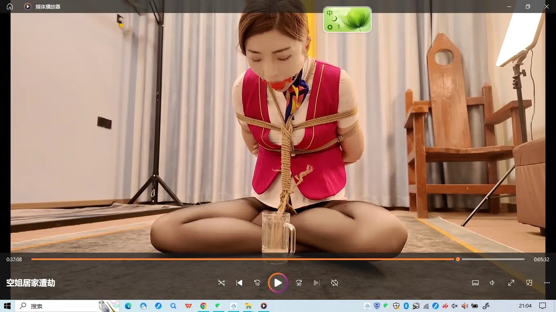Viewport: 556px width, 312px height.
Task: Go to the previous track
Action: pyautogui.click(x=239, y=283)
